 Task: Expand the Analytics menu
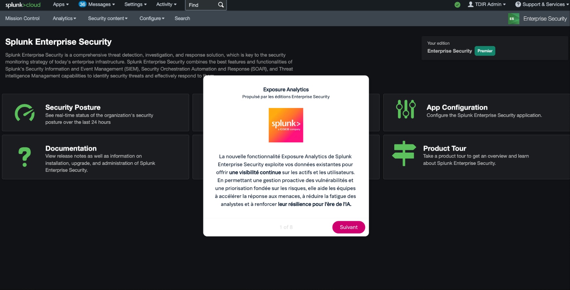(x=64, y=19)
